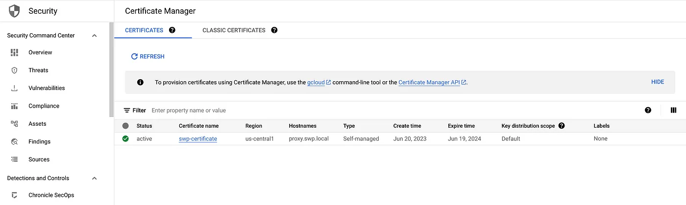
Task: Click the sidebar vertical scrollbar
Action: point(111,70)
